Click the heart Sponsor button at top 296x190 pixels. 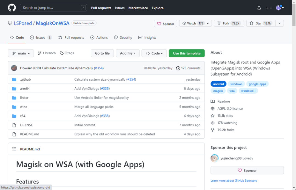pos(166,24)
